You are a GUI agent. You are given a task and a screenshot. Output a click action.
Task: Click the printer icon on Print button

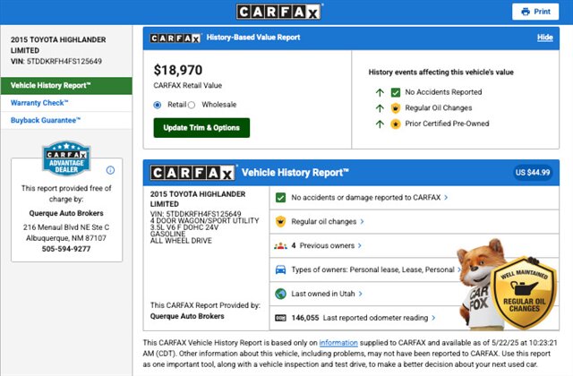526,12
